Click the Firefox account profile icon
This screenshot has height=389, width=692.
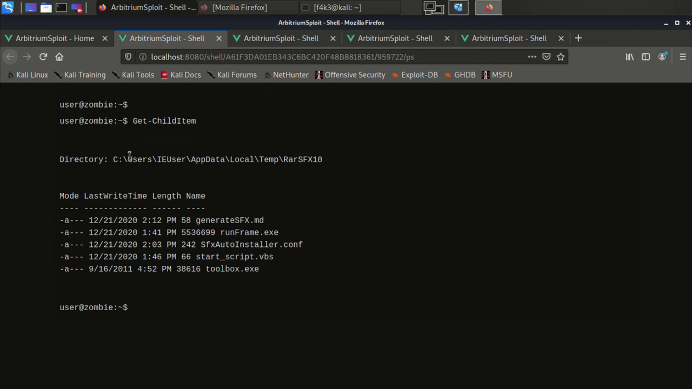tap(662, 57)
